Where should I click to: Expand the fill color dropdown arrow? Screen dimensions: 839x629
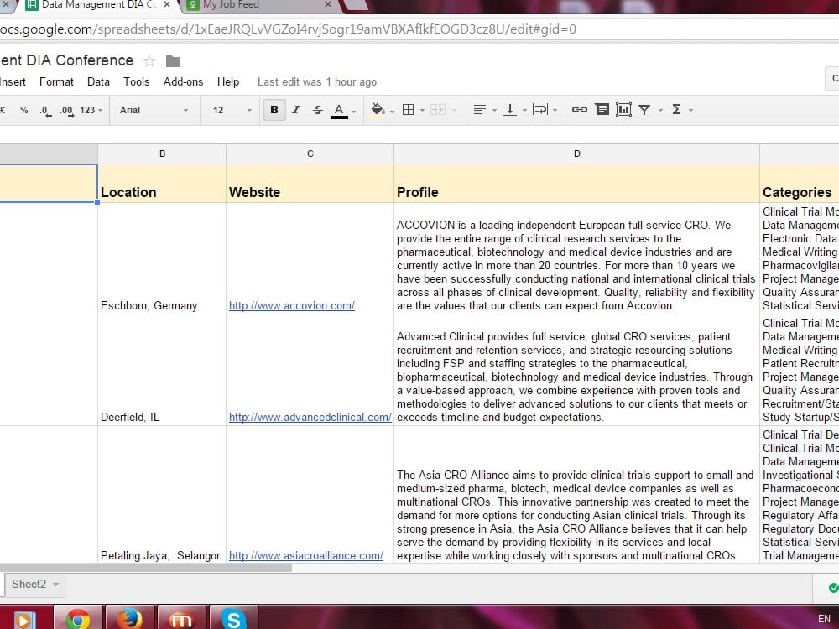[x=392, y=112]
